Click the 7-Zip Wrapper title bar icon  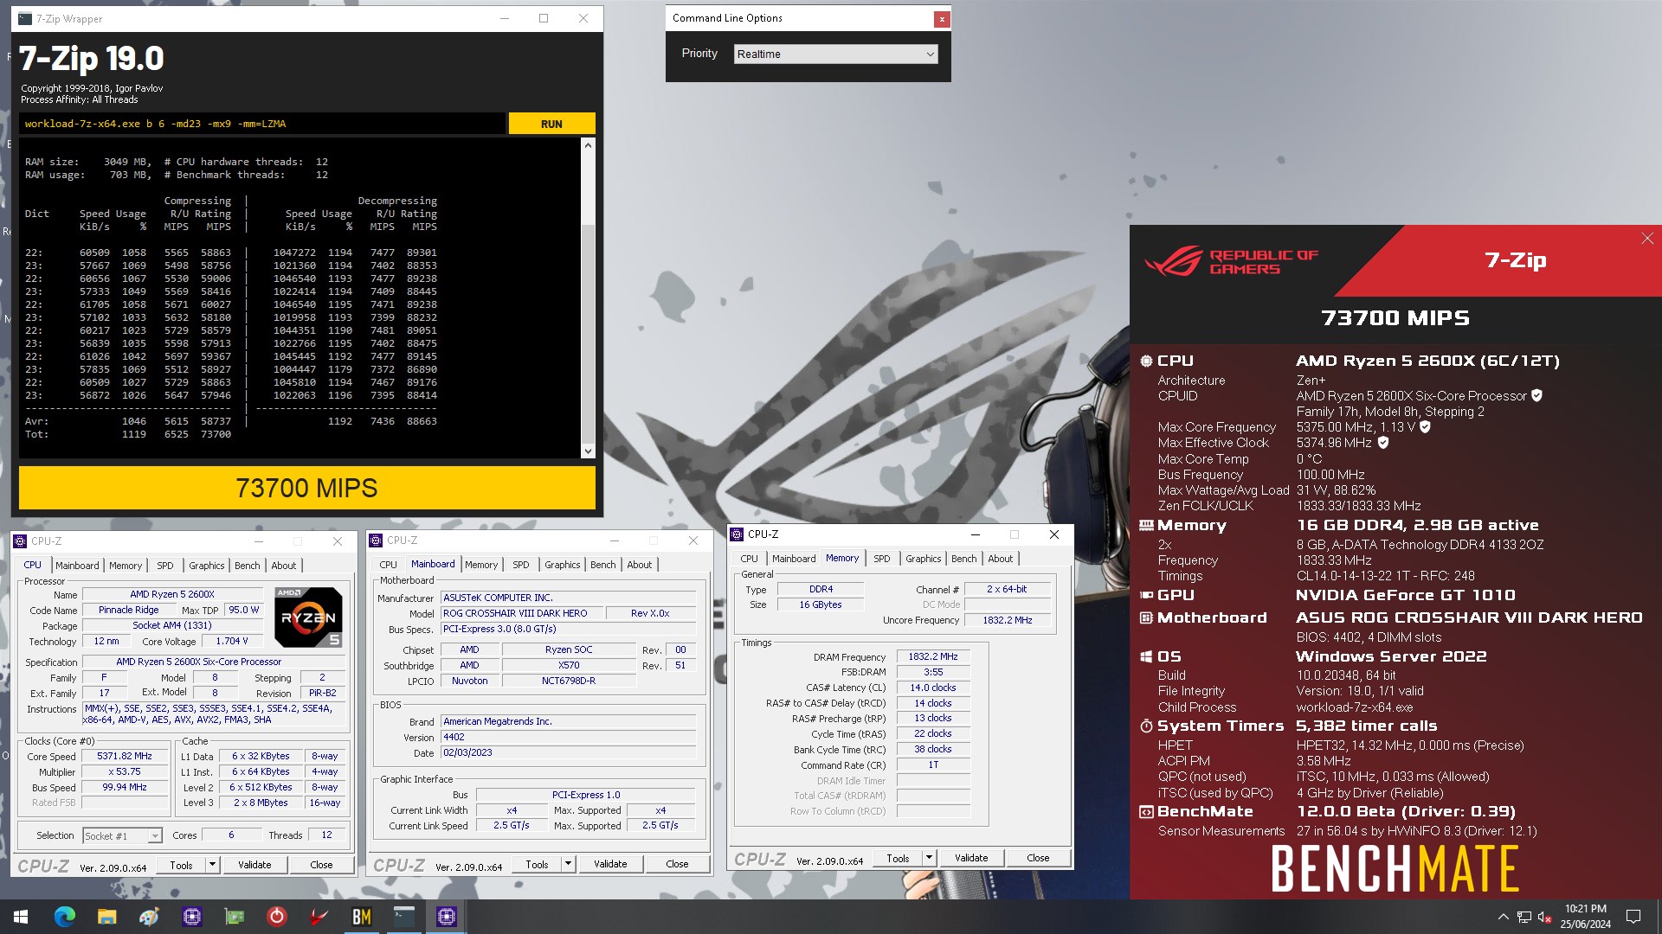click(25, 18)
